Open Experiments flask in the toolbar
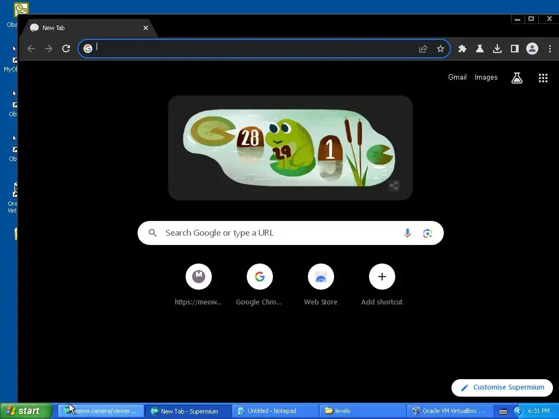 coord(479,49)
